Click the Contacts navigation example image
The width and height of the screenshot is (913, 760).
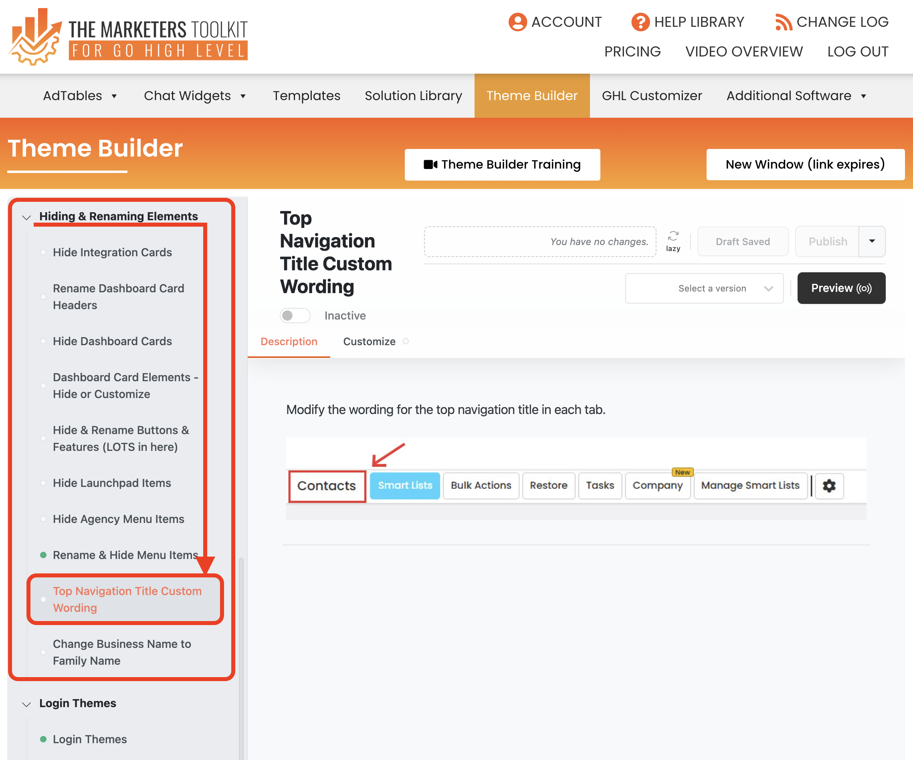point(576,479)
